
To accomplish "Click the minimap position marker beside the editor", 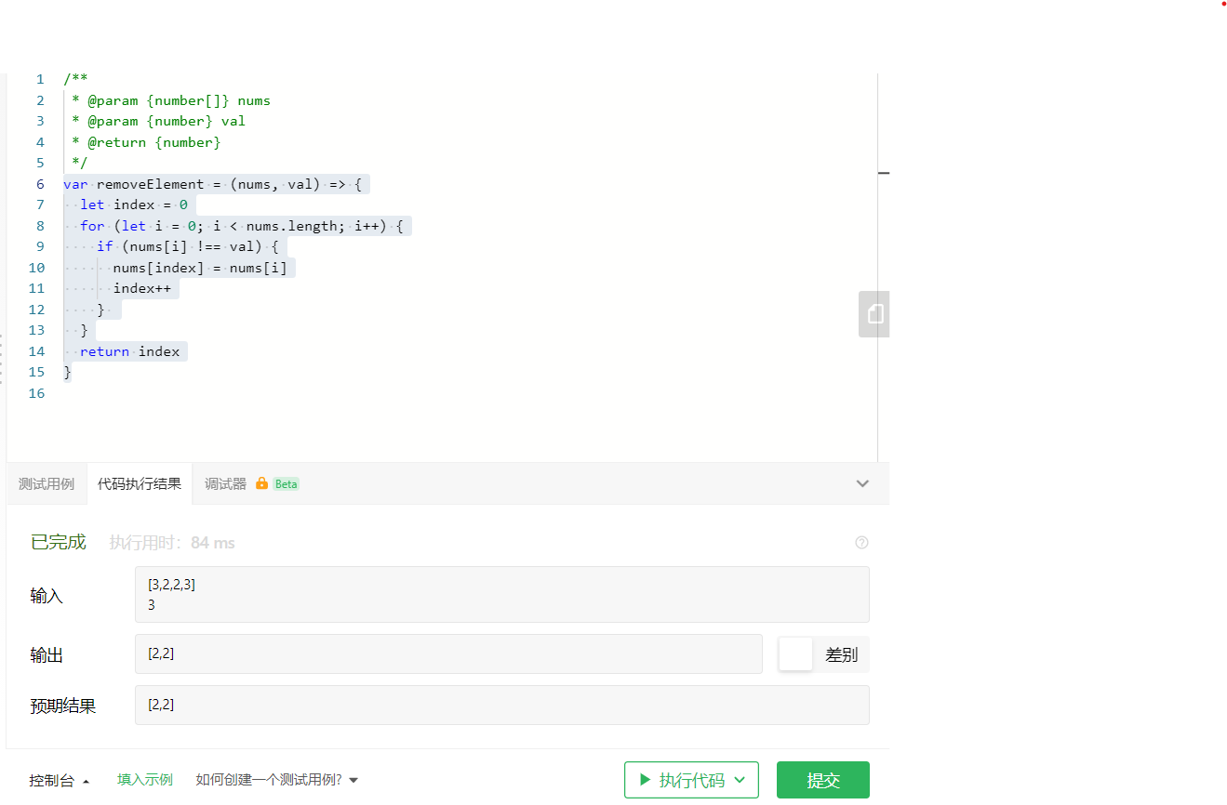I will click(884, 173).
